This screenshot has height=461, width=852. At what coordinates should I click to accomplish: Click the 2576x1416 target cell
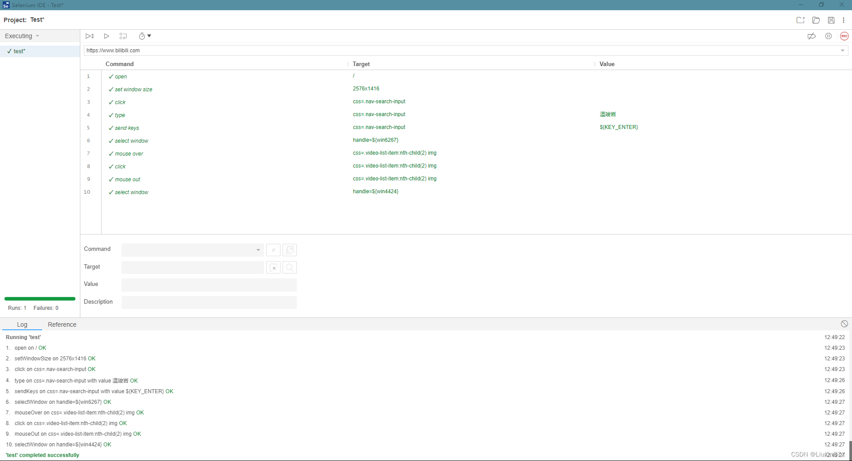366,89
